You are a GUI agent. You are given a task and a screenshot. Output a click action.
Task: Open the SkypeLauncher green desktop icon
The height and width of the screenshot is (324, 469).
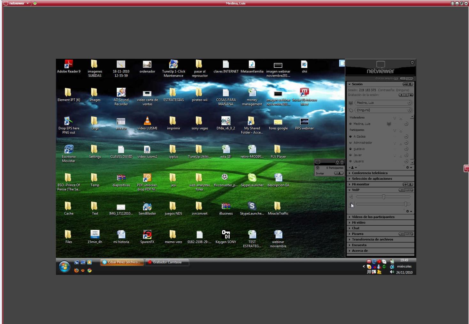click(x=252, y=178)
